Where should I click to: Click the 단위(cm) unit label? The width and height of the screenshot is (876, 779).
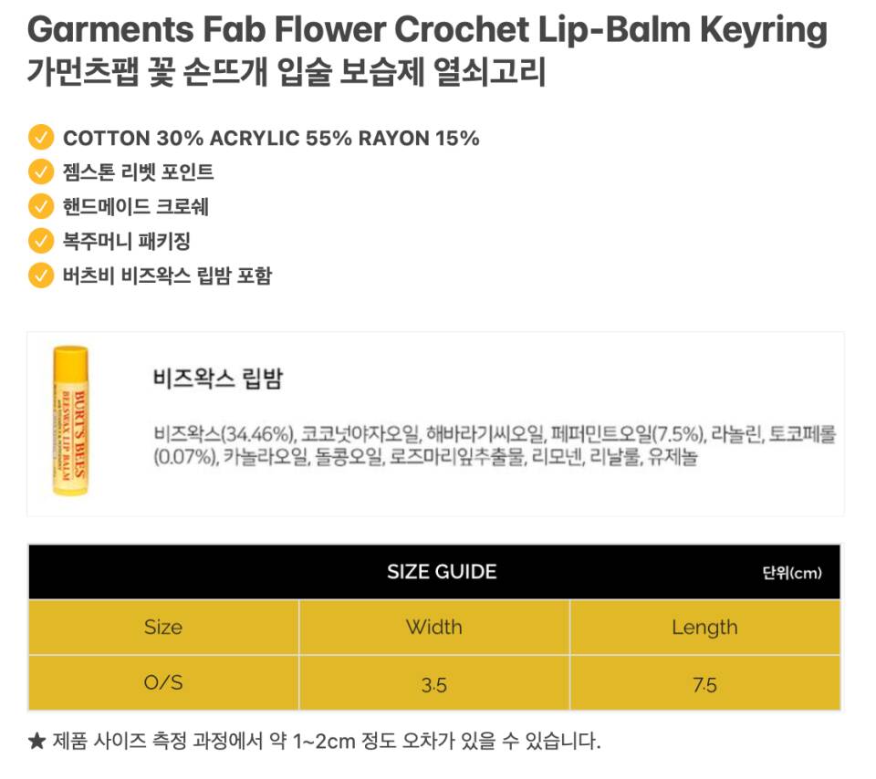coord(791,574)
